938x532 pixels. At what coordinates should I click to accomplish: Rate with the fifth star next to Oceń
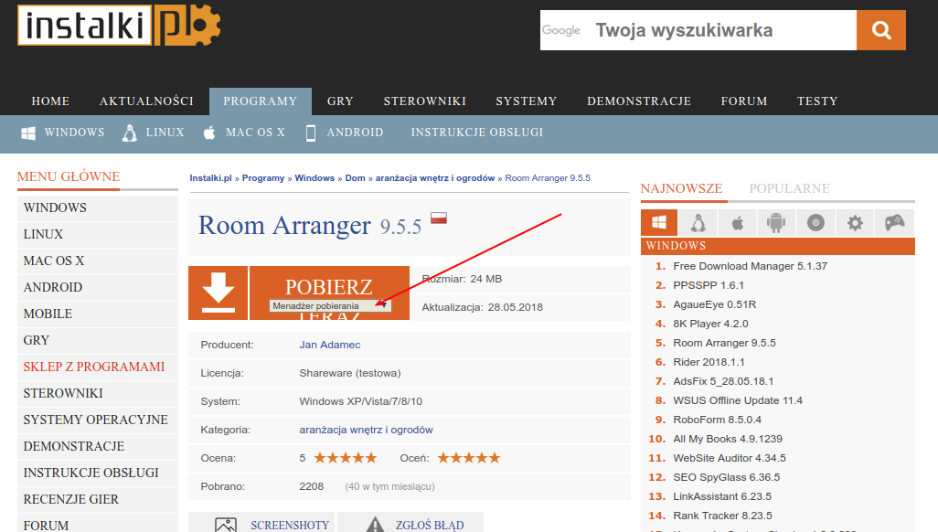pos(494,458)
